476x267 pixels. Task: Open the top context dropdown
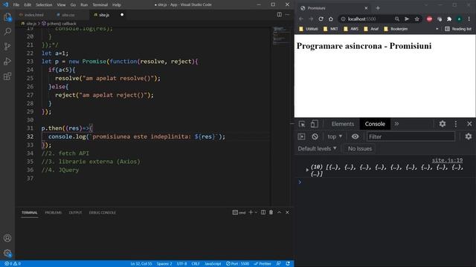point(335,136)
